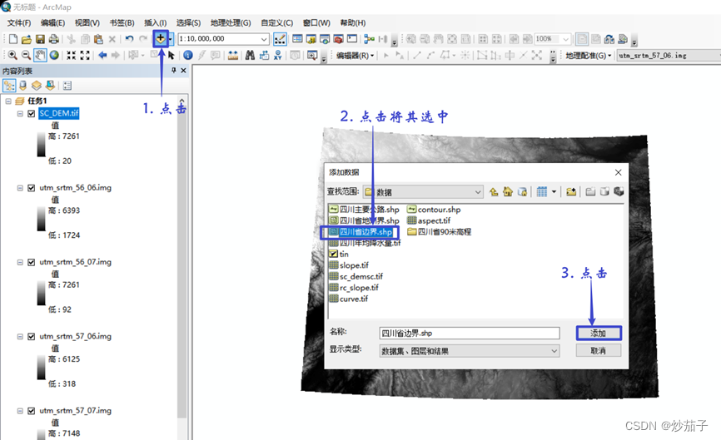Open the ArcToolbox window icon
This screenshot has height=440, width=721.
point(338,39)
